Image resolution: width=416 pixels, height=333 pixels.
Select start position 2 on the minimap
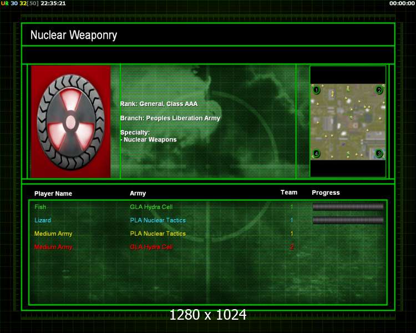(379, 90)
